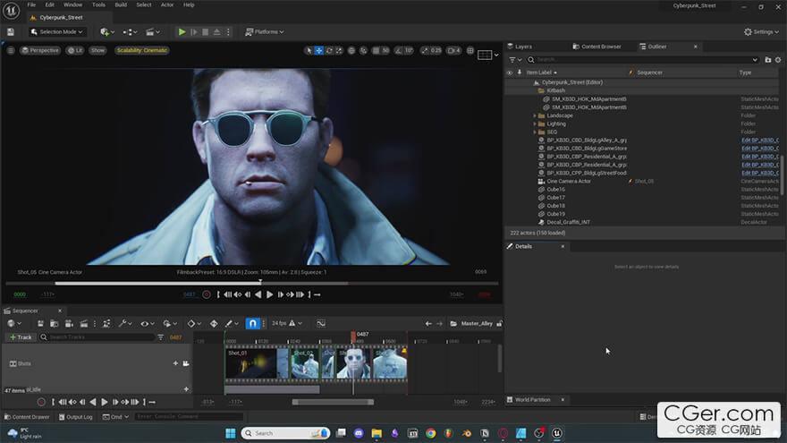Click plus to add shot on Shots track
787x443 pixels.
click(175, 363)
